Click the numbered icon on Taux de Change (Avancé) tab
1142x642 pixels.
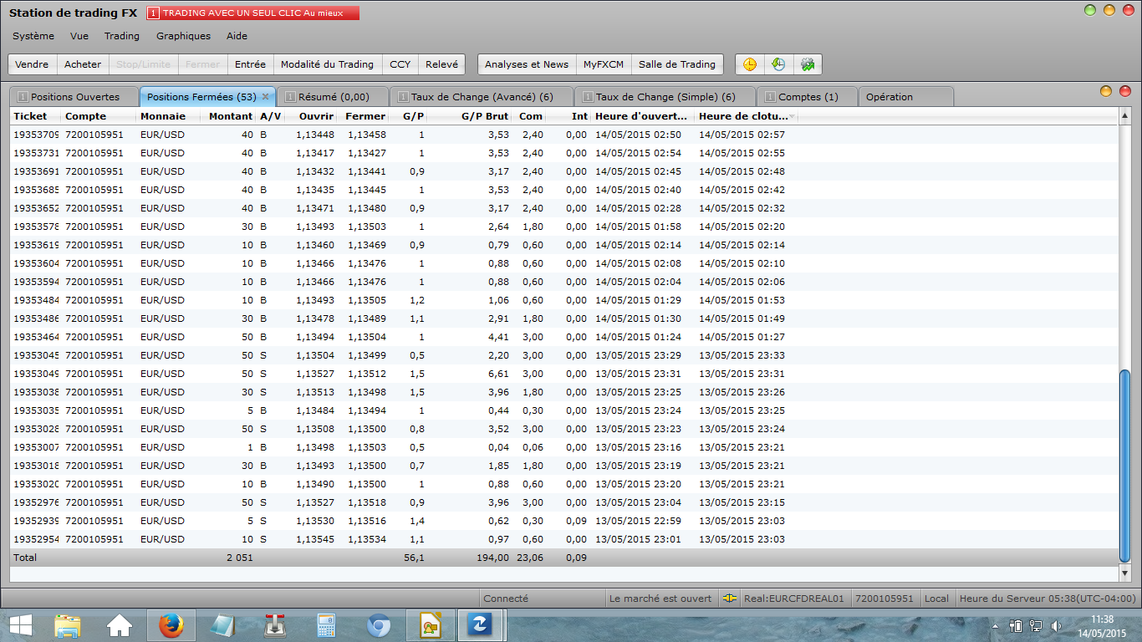tap(403, 97)
